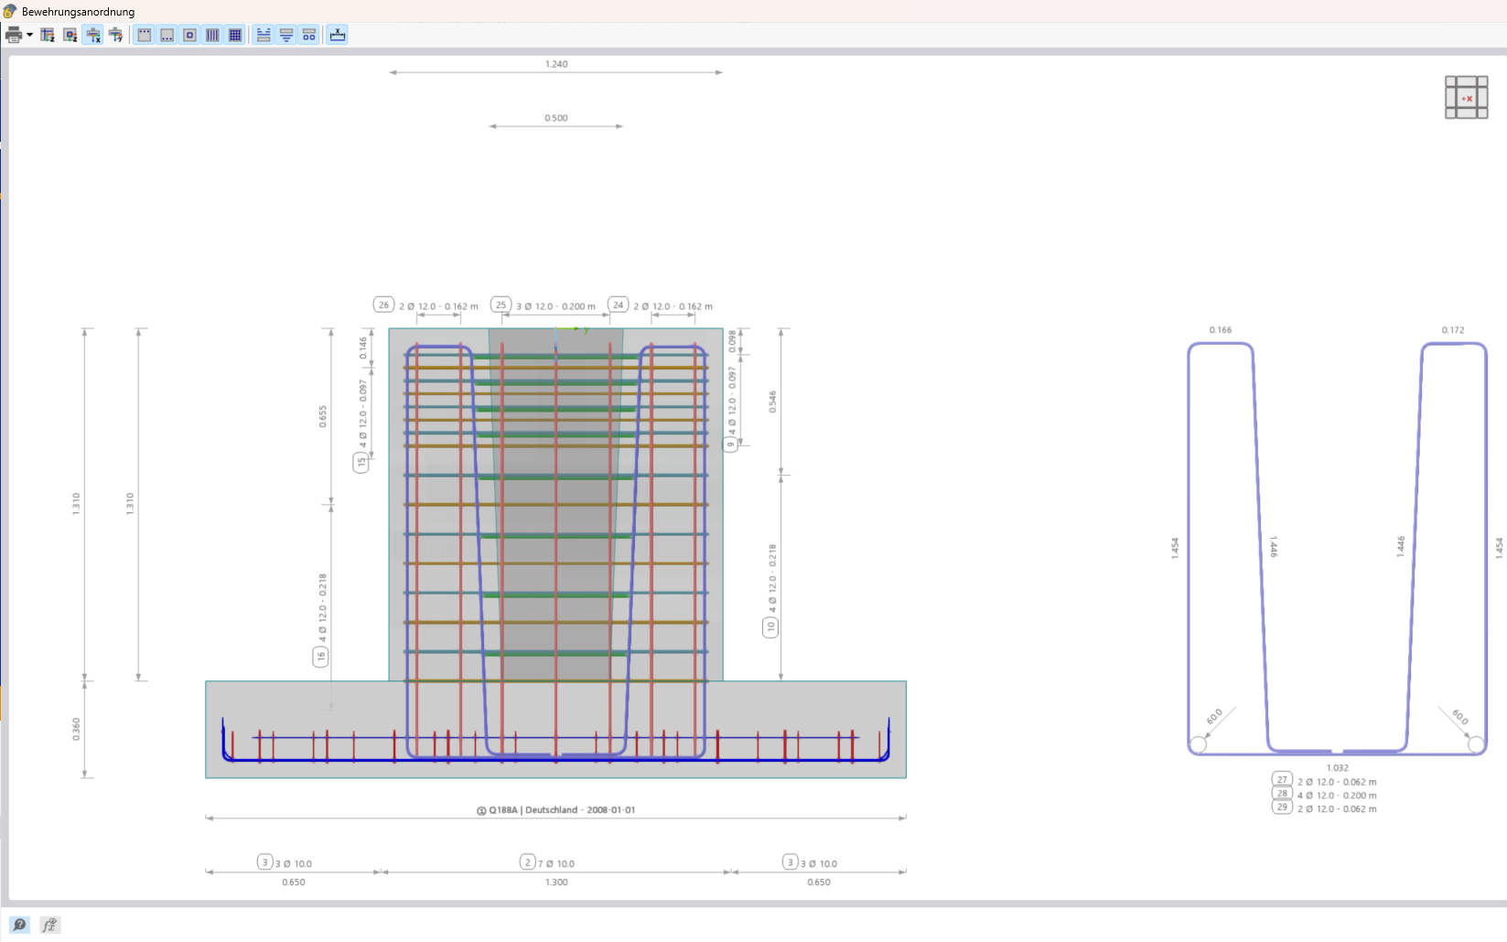This screenshot has height=942, width=1507.
Task: Select the top rebar section display mode
Action: pos(144,35)
